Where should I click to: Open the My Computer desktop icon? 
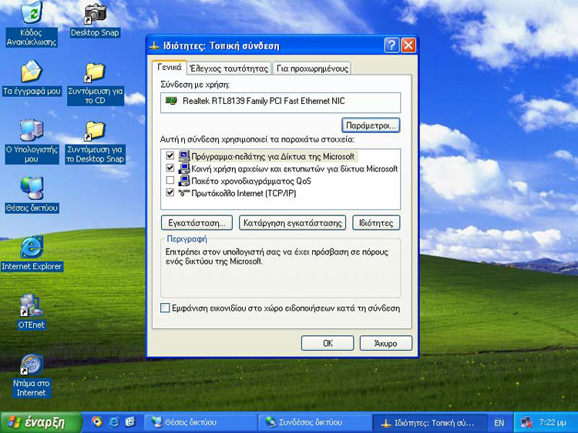pyautogui.click(x=32, y=130)
